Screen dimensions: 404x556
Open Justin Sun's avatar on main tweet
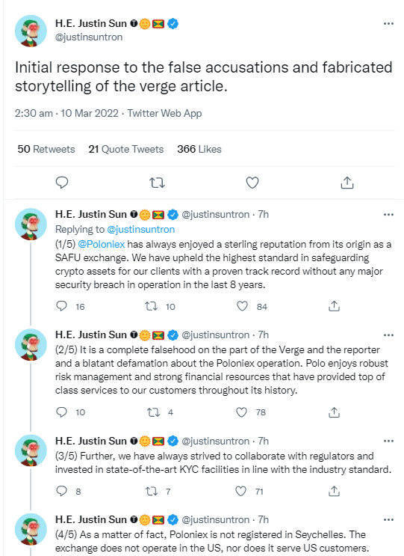[x=31, y=31]
